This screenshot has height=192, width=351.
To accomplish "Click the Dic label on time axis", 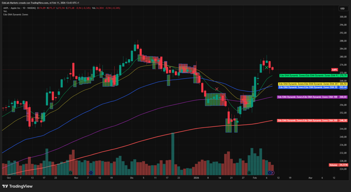I will click(x=132, y=178).
